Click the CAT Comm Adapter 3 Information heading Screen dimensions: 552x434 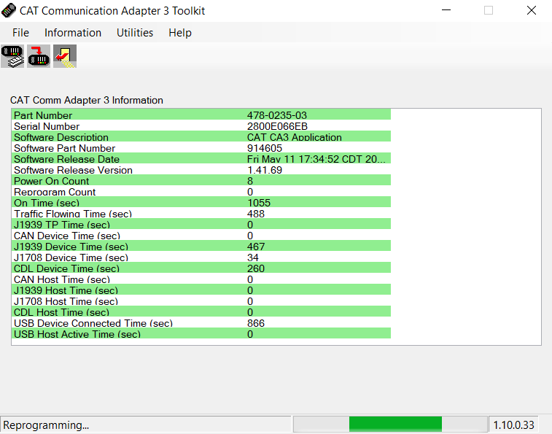(87, 100)
